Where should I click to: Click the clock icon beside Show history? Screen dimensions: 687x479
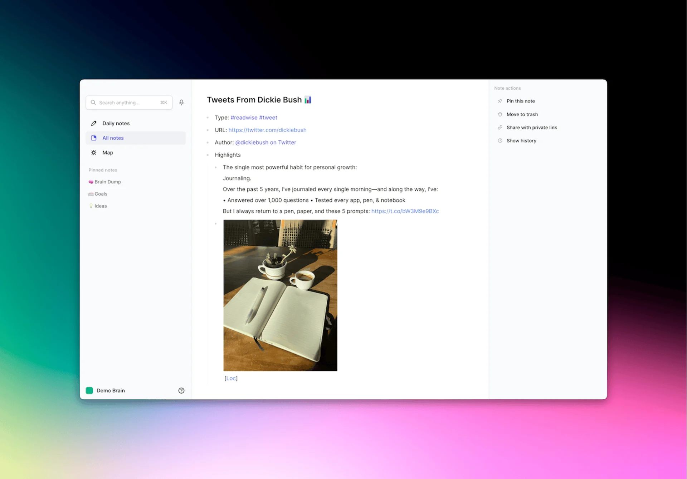pyautogui.click(x=500, y=140)
